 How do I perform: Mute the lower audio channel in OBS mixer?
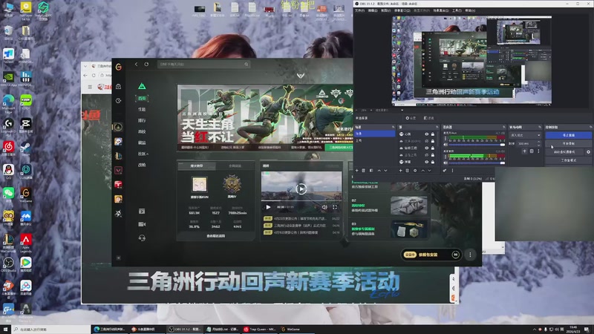tap(446, 163)
